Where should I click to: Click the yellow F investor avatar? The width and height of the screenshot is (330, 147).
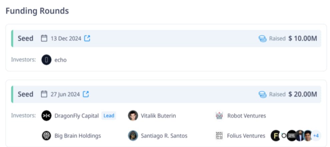tap(275, 136)
